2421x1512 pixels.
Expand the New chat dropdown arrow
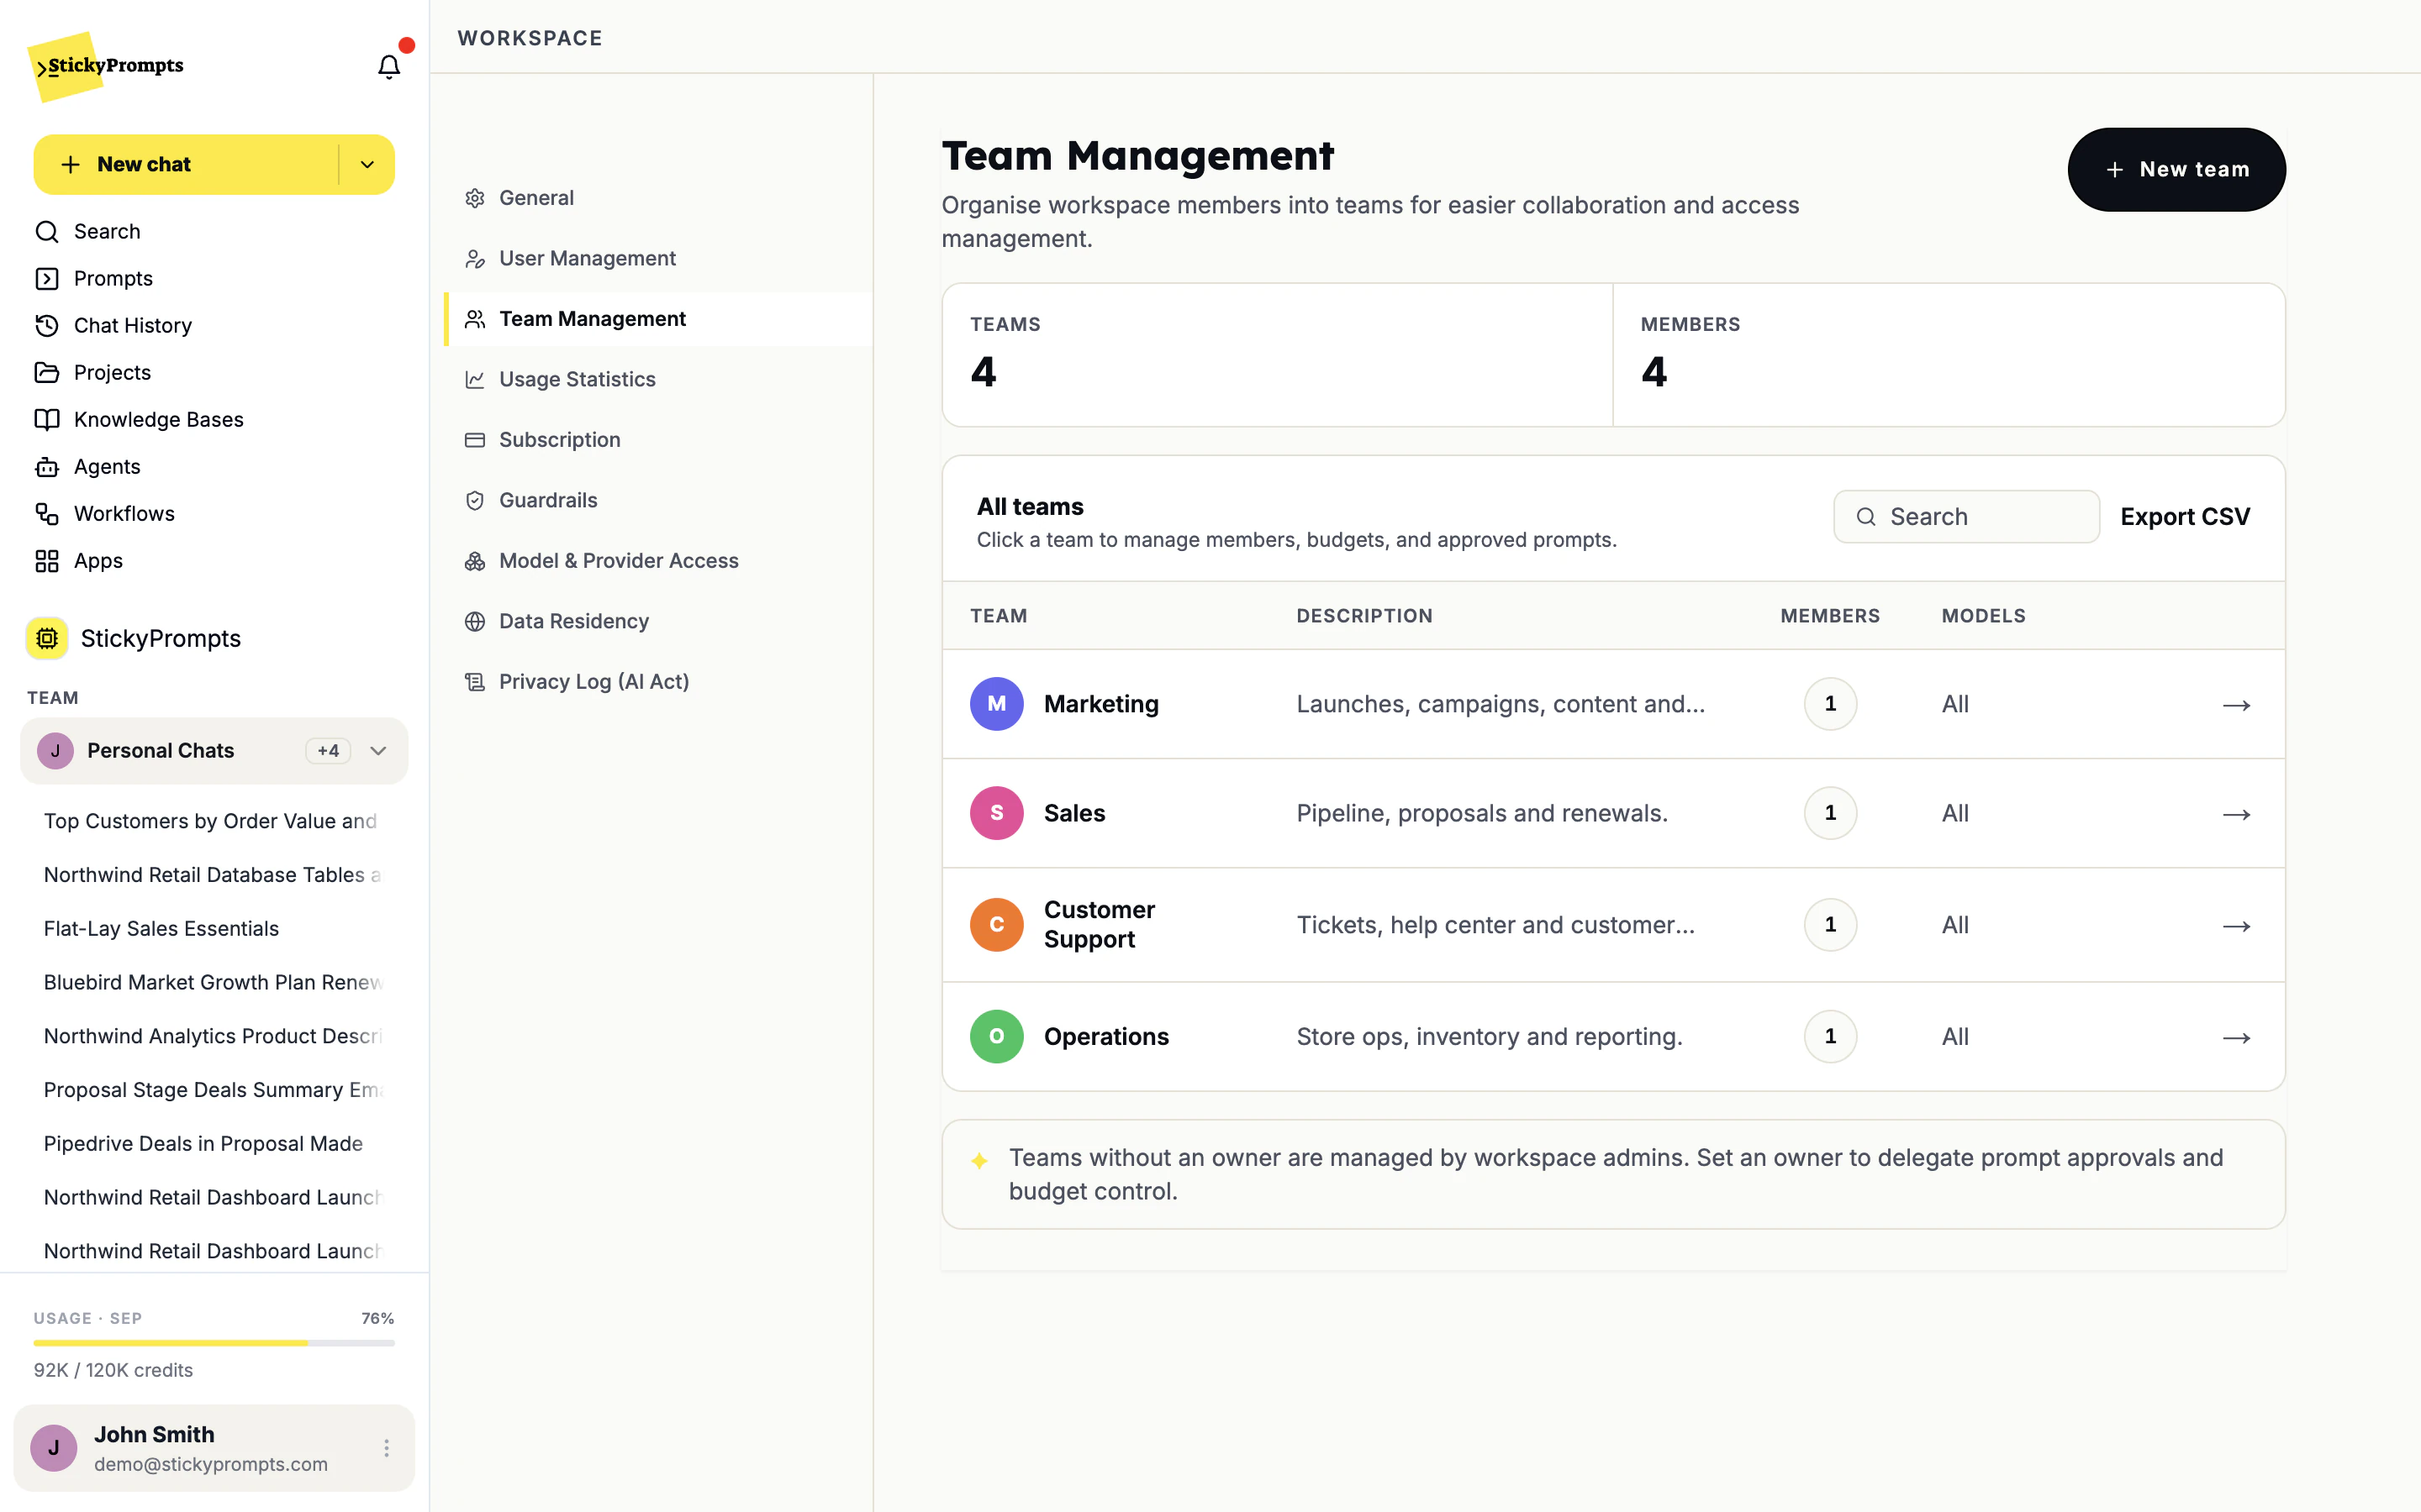367,164
